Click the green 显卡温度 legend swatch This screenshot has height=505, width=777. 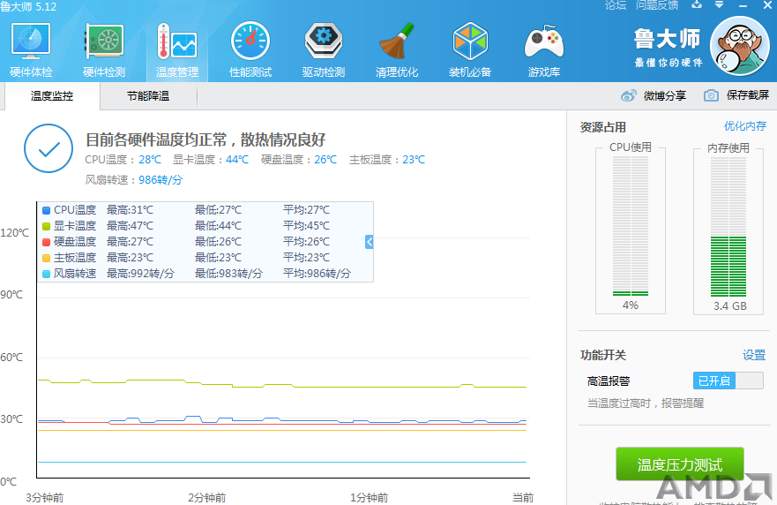pos(46,226)
